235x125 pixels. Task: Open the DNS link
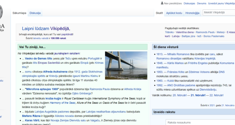(222, 72)
